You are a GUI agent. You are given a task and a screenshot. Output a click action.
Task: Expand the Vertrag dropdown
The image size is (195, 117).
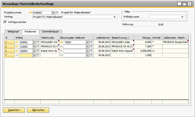click(x=114, y=17)
